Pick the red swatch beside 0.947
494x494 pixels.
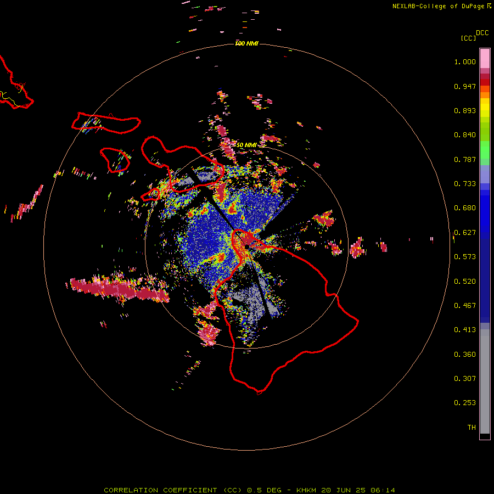485,82
